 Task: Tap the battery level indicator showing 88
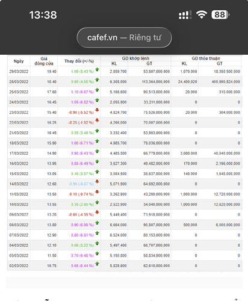(x=220, y=15)
